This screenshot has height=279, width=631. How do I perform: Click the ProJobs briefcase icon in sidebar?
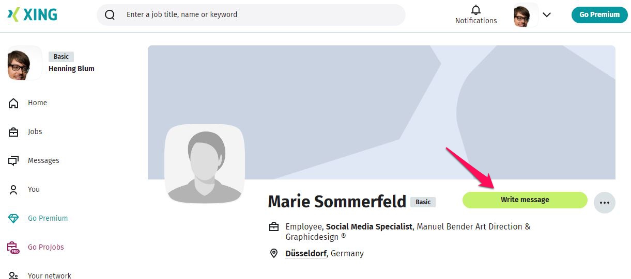coord(14,248)
